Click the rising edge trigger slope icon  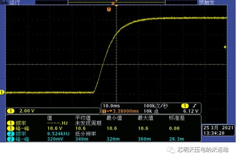(194, 106)
